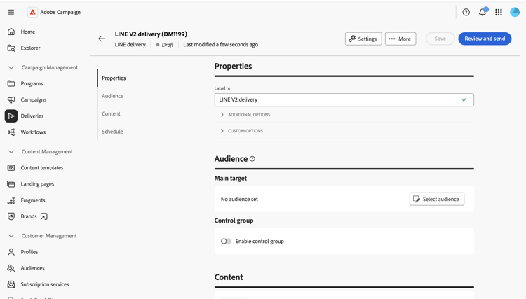This screenshot has width=526, height=299.
Task: Click the Select audience button
Action: pos(437,199)
